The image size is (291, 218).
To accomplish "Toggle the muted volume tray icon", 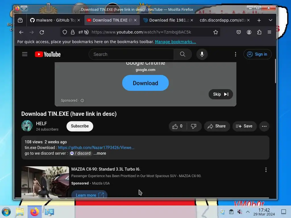I will [x=240, y=212].
